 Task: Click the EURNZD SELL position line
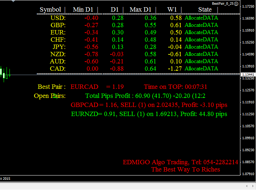tap(149, 114)
